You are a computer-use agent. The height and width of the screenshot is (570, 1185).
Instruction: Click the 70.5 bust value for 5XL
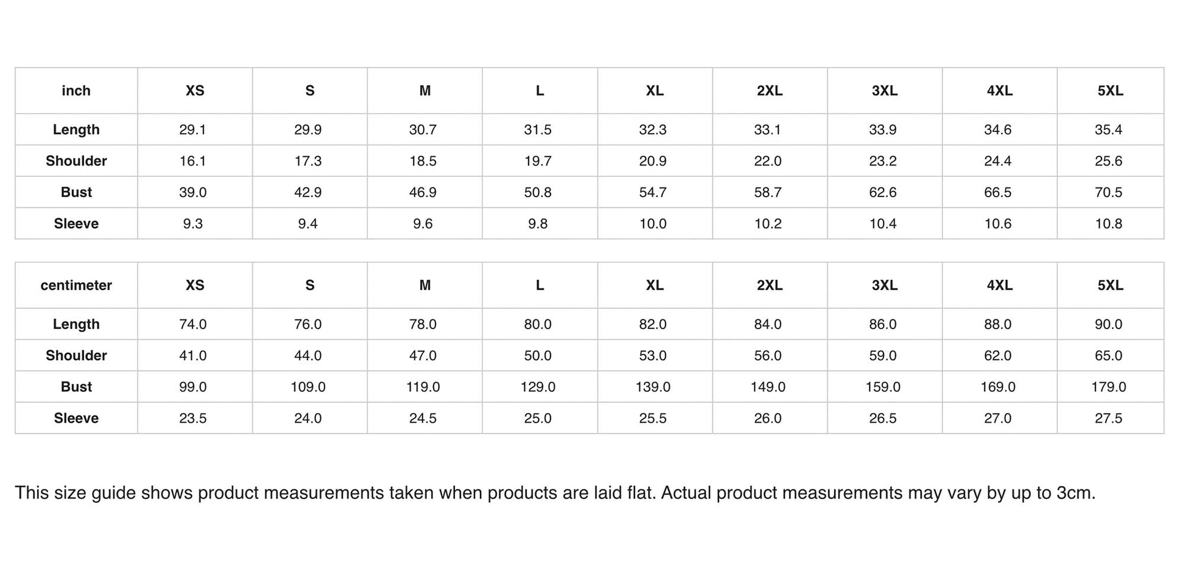tap(1108, 192)
